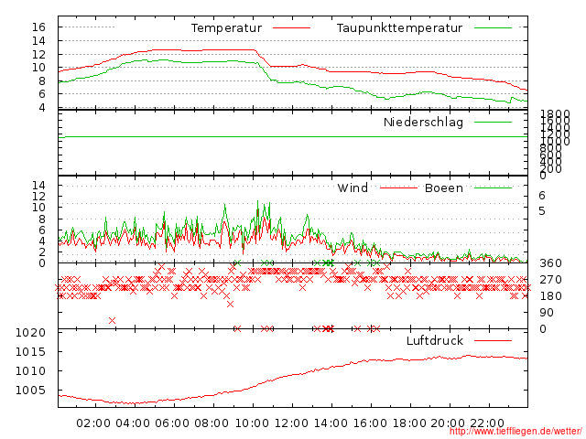The image size is (586, 439).
Task: Click the Taupunkttemperatur legend label
Action: (x=399, y=28)
